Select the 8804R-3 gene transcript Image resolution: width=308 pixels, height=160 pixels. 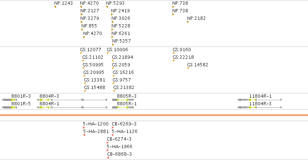[72, 100]
